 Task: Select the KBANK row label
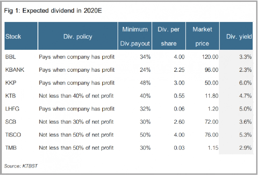click(x=15, y=70)
